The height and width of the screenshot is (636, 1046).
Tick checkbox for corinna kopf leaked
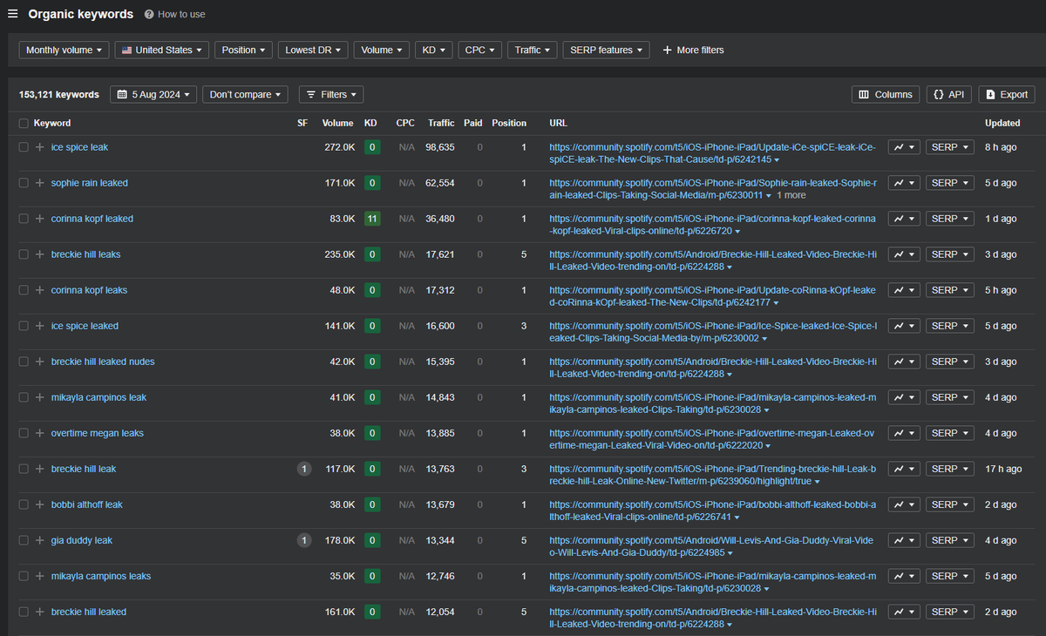point(24,219)
